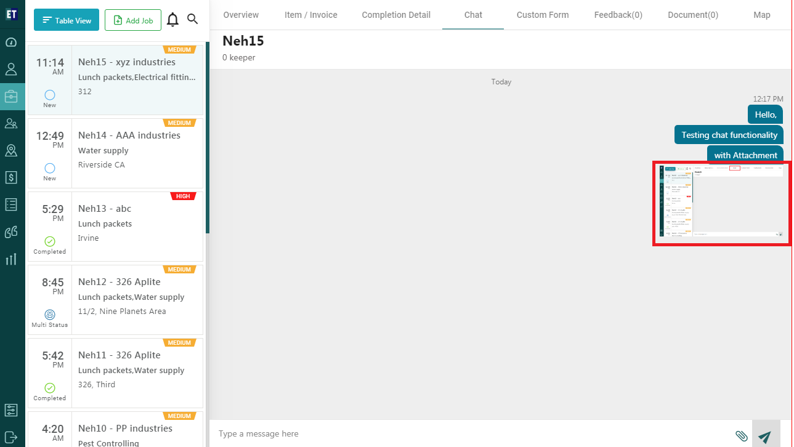
Task: Click the MEDIUM priority tag on Neh12
Action: (179, 269)
